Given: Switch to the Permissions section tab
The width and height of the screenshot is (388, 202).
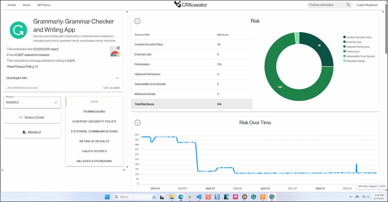Looking at the screenshot, I should pos(94,111).
